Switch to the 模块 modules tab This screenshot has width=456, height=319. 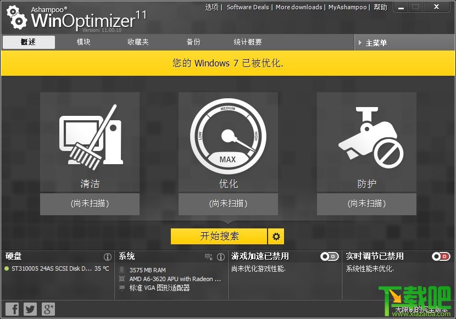(84, 42)
